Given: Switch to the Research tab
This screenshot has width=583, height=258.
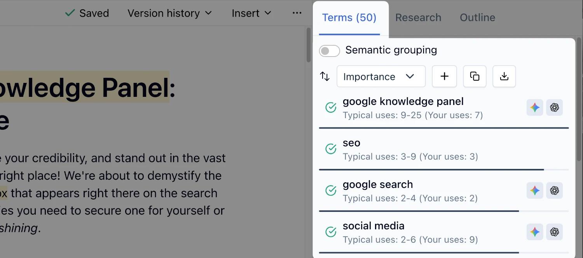Looking at the screenshot, I should tap(418, 17).
